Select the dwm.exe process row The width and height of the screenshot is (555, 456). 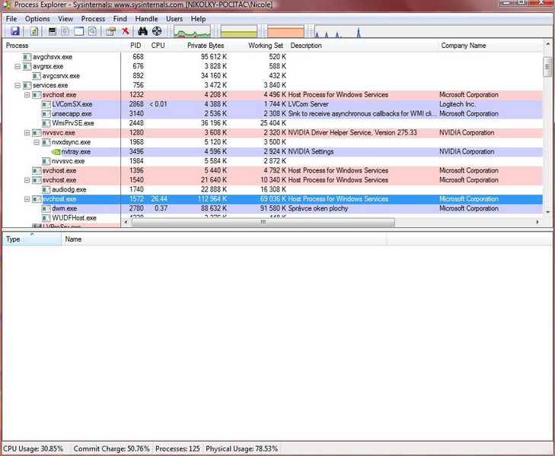[x=64, y=208]
